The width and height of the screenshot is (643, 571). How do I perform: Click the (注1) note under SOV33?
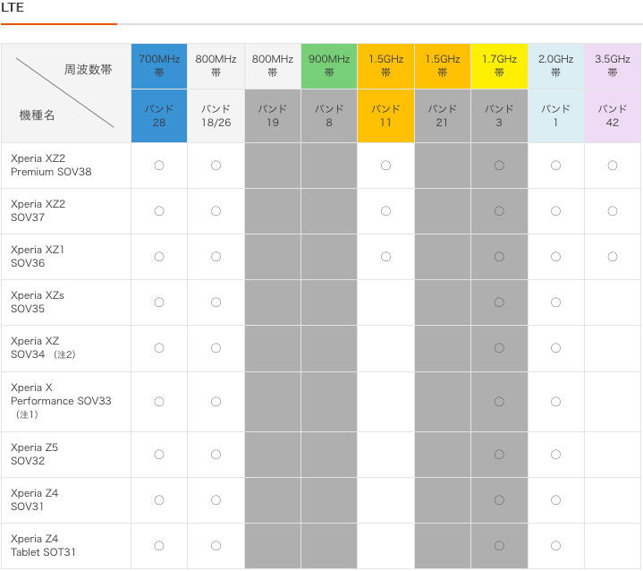[27, 414]
